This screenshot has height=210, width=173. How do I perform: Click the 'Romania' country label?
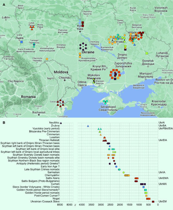click(28, 97)
